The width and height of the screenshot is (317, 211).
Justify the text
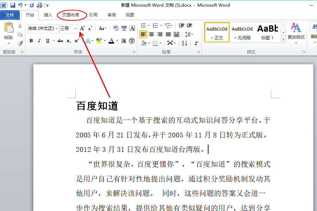click(168, 34)
